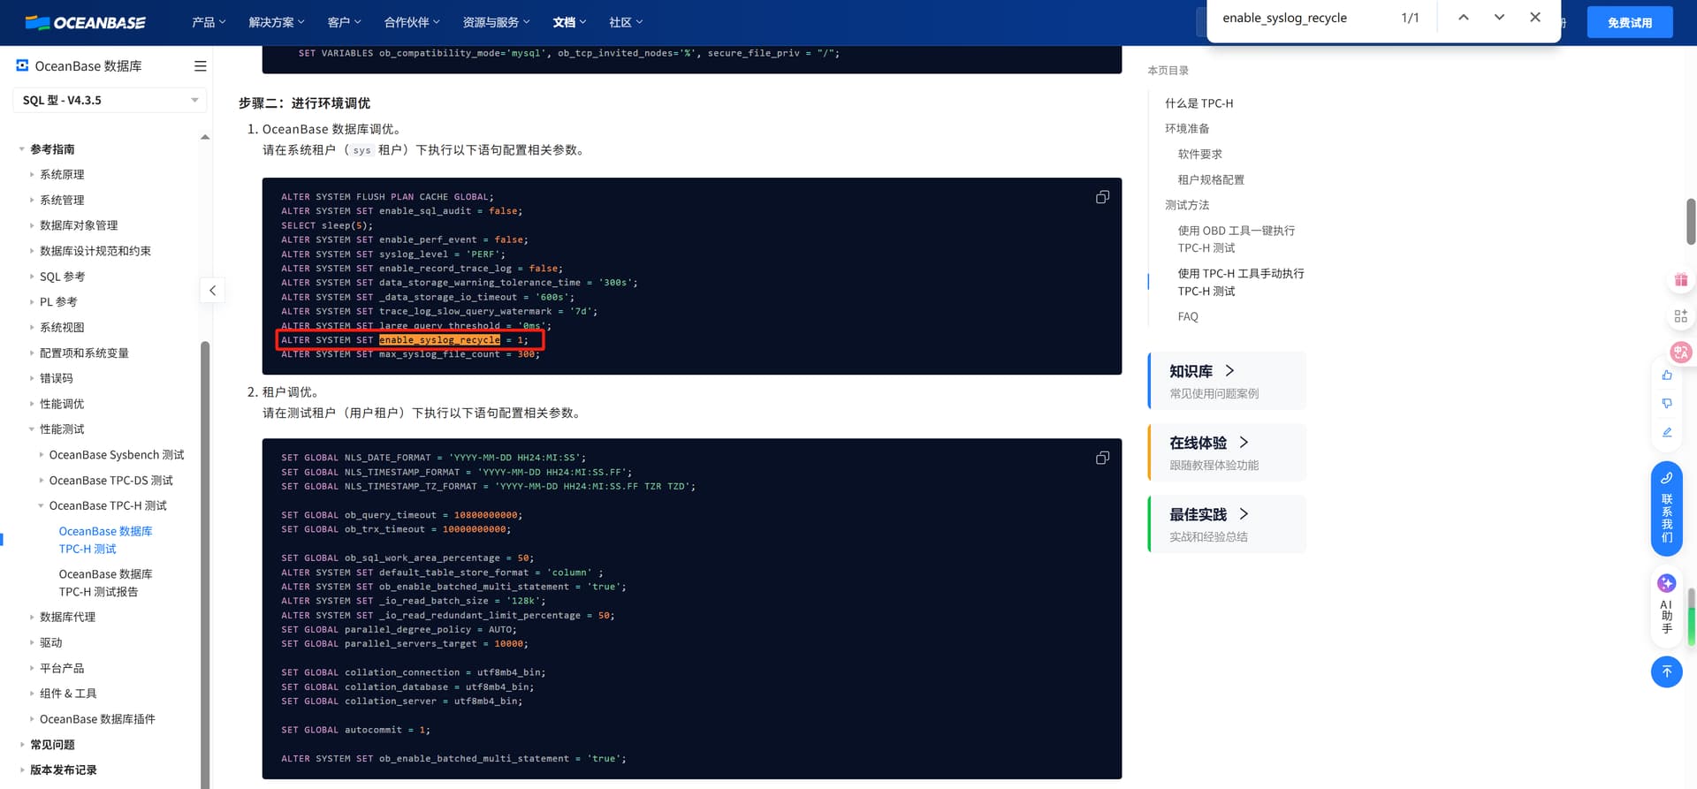Give a thumbs up to this page
This screenshot has width=1697, height=789.
[1667, 376]
